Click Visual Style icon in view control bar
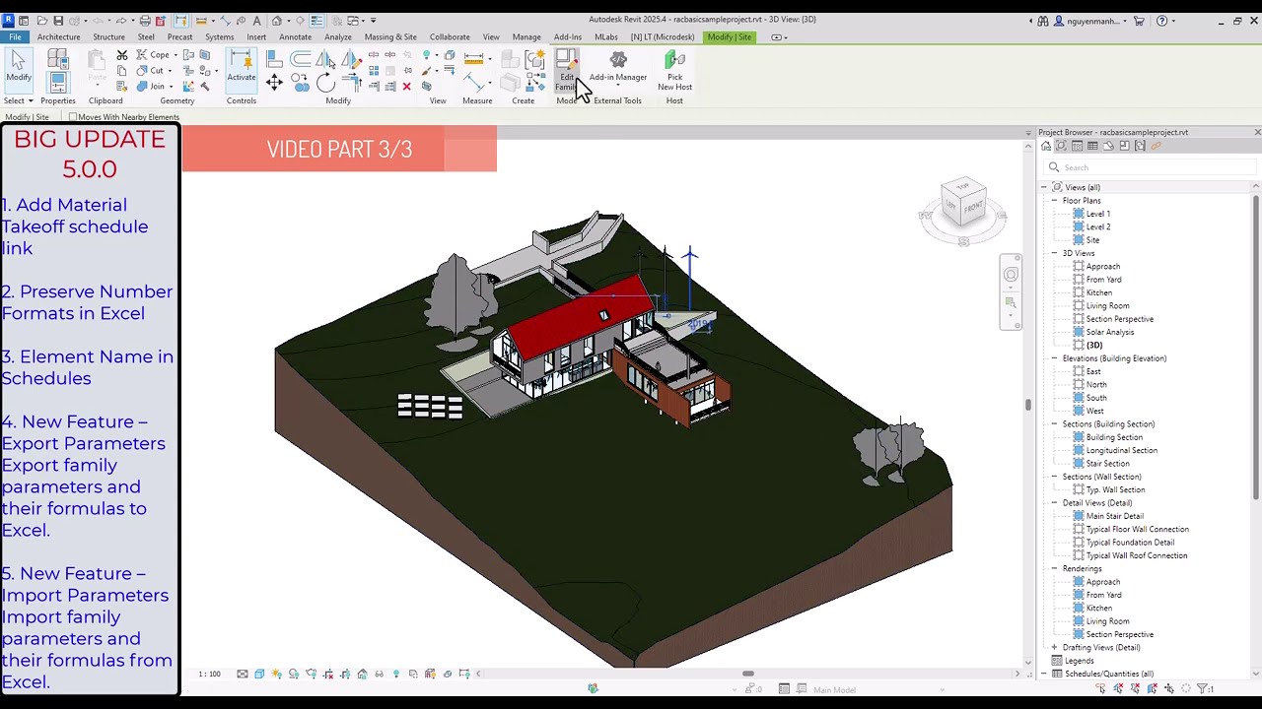Image resolution: width=1262 pixels, height=709 pixels. (x=259, y=674)
